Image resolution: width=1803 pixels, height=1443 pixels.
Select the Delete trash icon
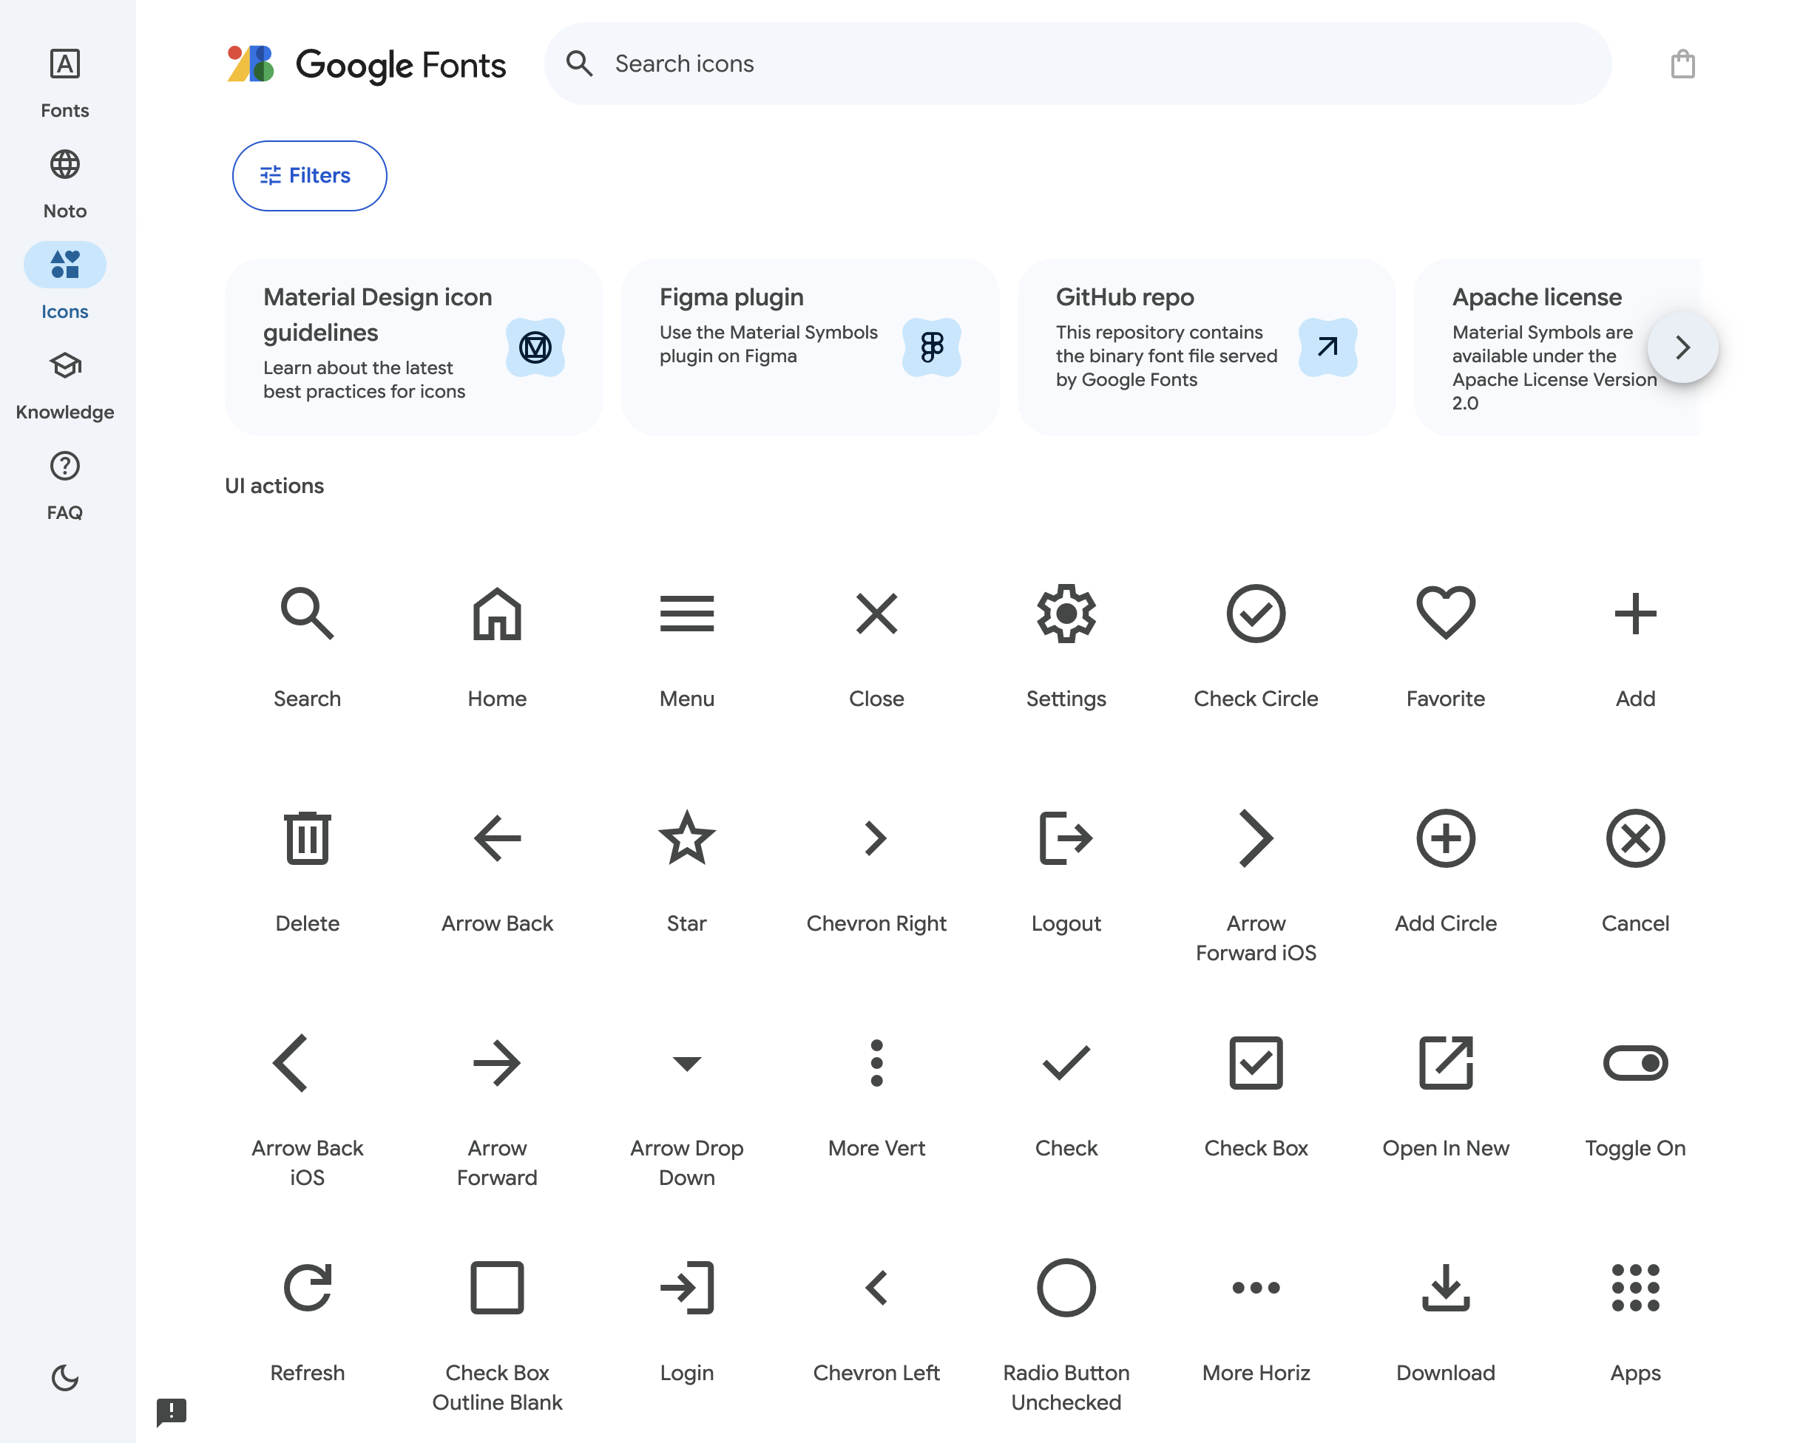point(307,838)
